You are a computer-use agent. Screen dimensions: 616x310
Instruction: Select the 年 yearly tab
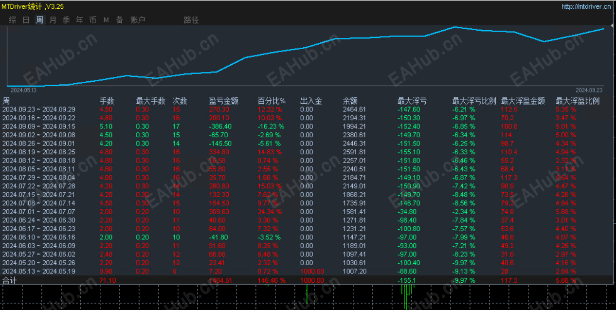coord(79,20)
